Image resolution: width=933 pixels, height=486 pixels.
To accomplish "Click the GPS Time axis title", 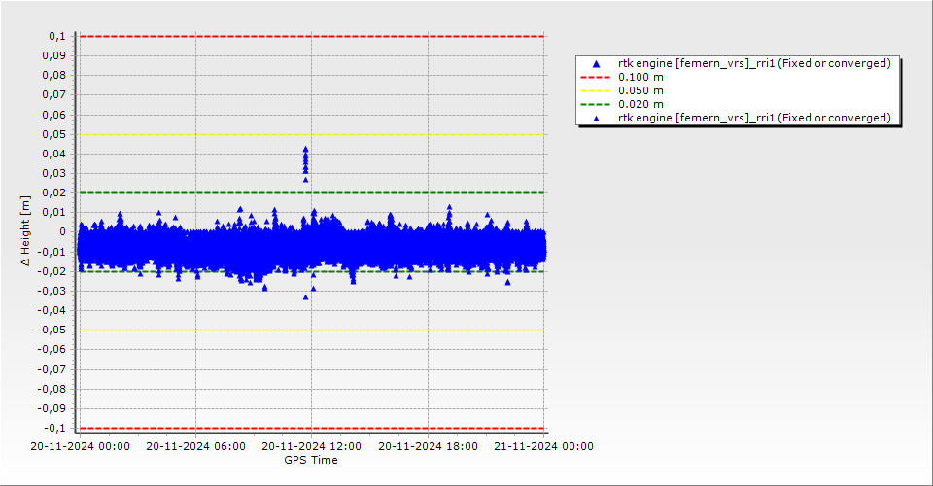I will [x=311, y=460].
